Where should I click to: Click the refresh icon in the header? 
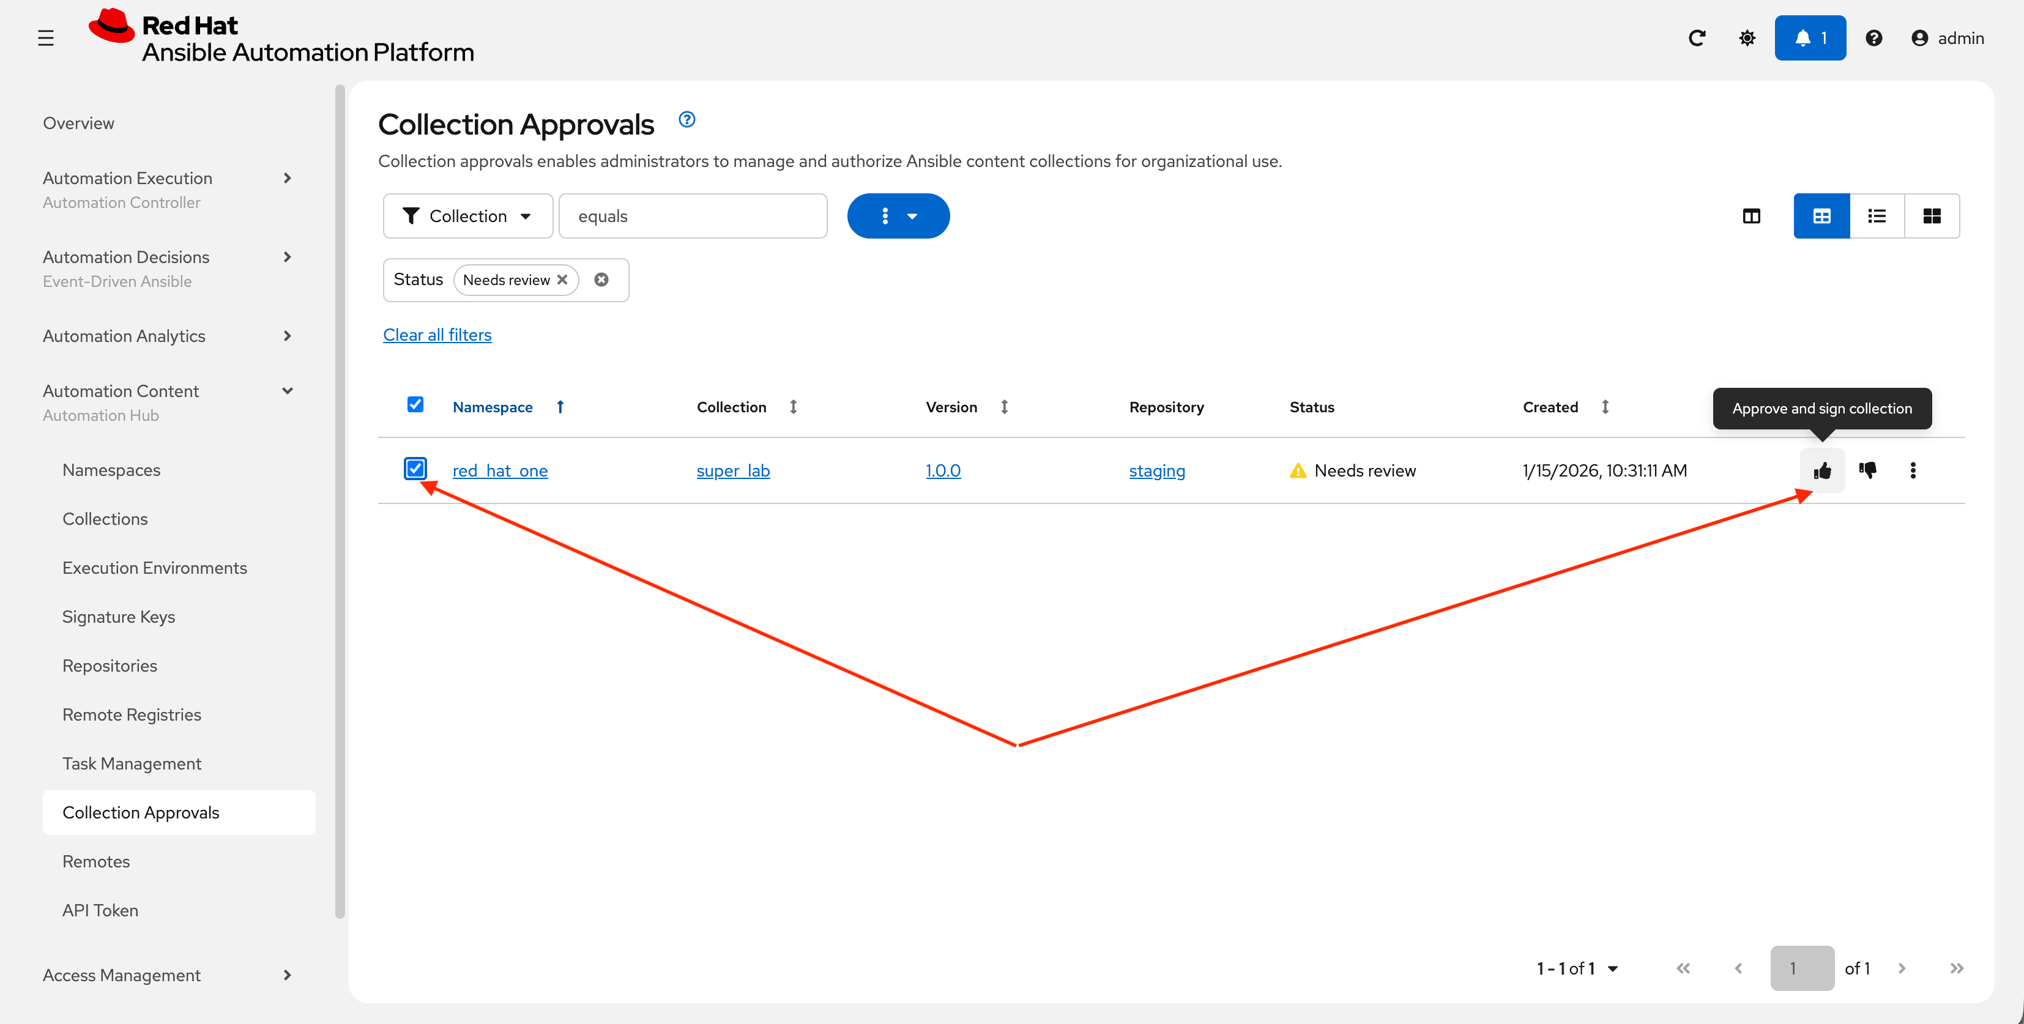[1697, 38]
